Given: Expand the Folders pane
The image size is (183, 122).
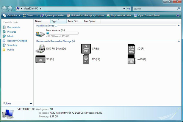Looking at the screenshot, I should [31, 103].
